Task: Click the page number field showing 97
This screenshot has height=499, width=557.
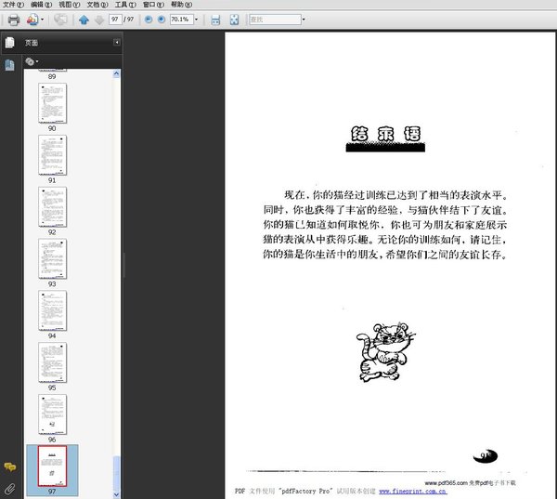Action: click(115, 20)
